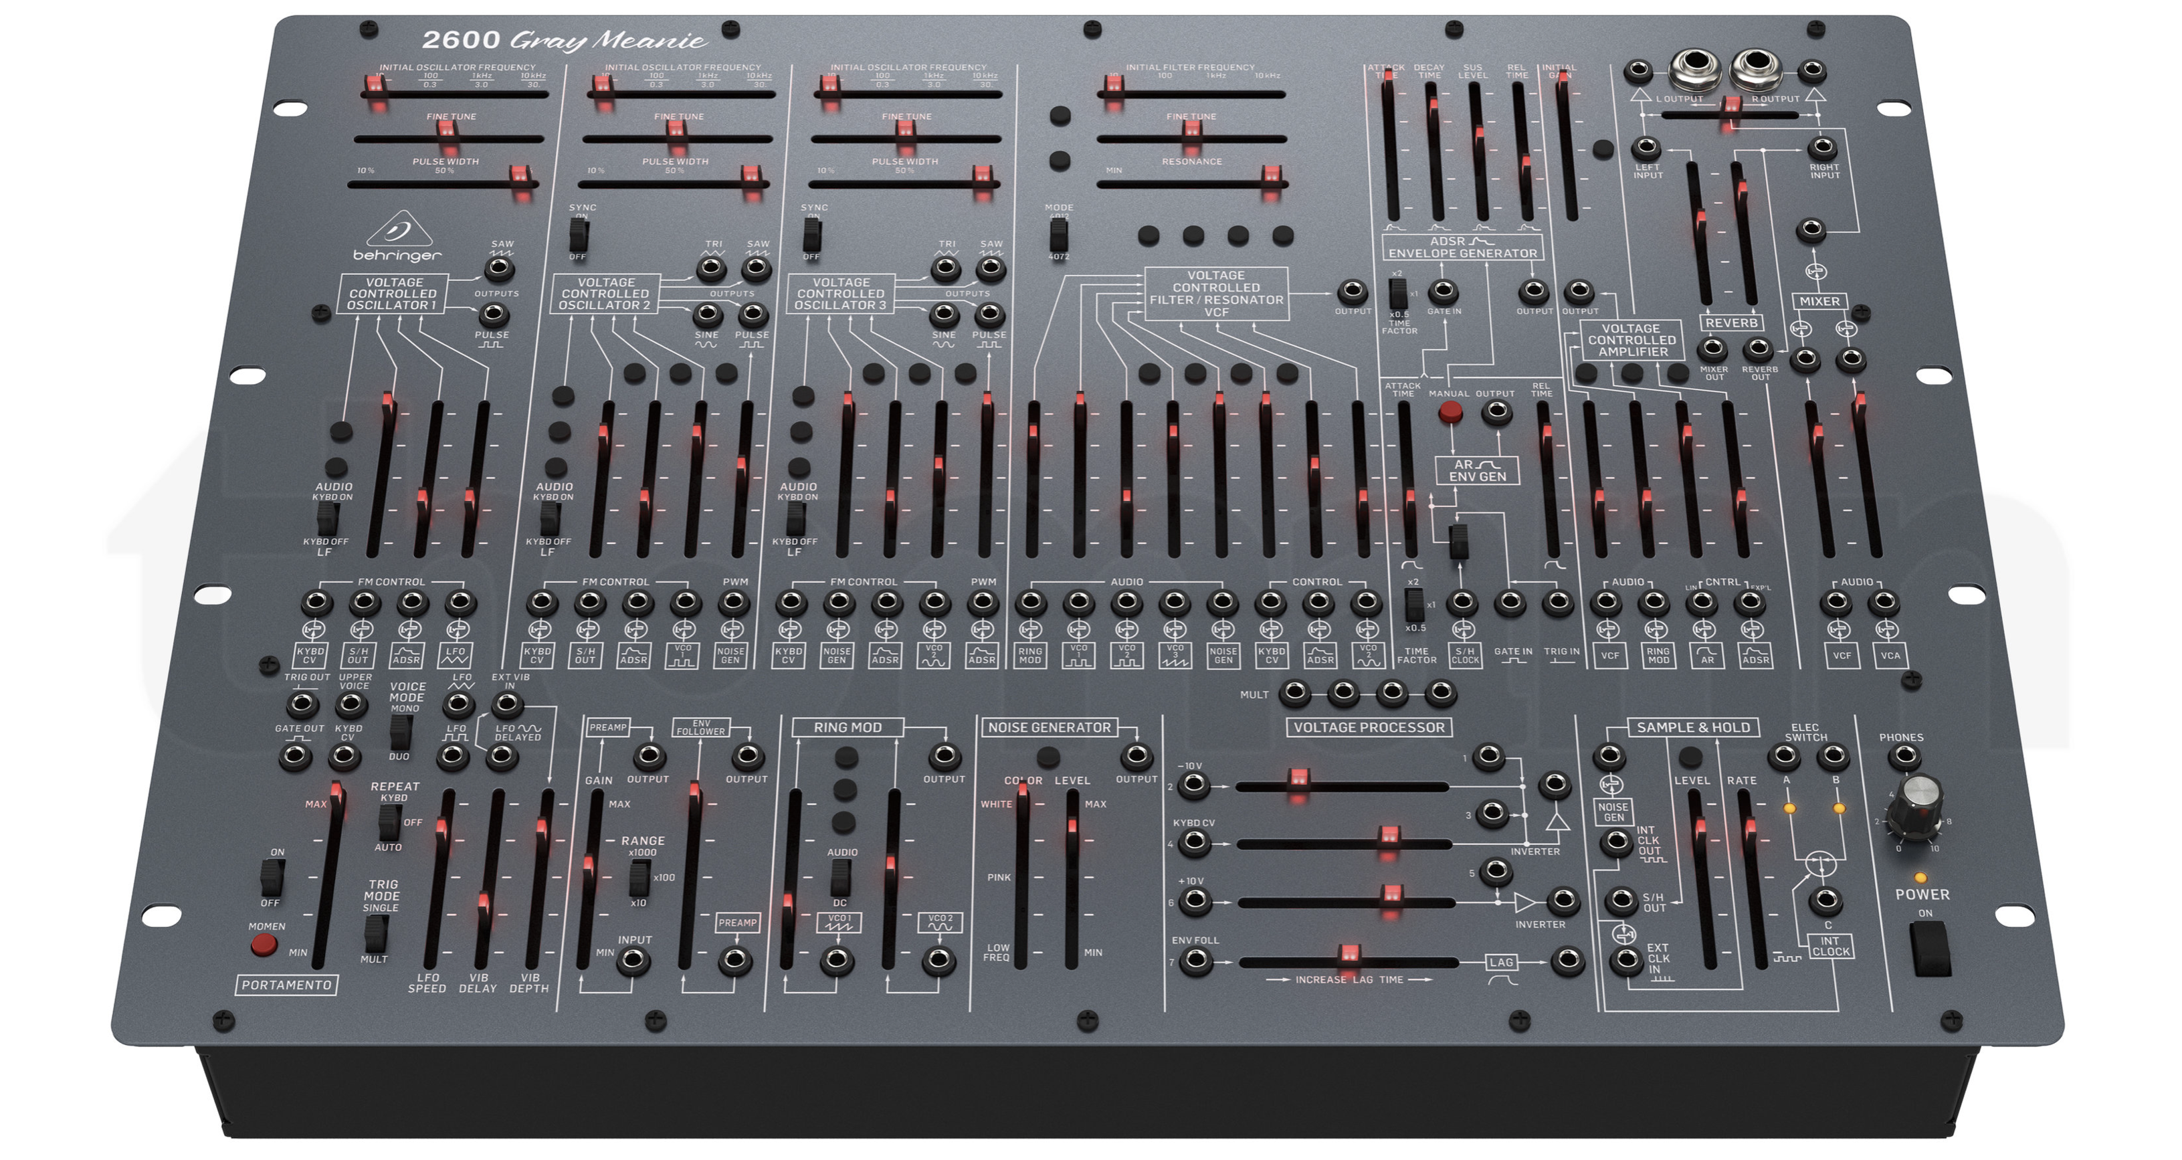Click the behringer logo
Screen dimensions: 2182x1160
click(x=397, y=237)
